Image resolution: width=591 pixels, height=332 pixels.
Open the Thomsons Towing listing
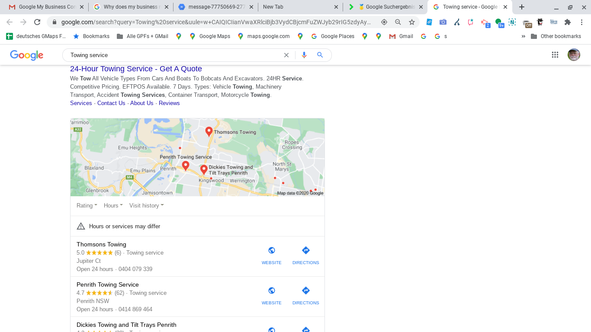[x=101, y=244]
